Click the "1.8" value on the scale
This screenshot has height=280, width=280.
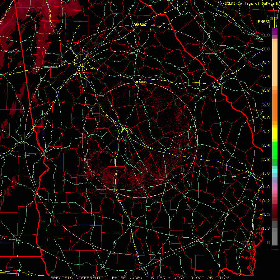click(266, 173)
